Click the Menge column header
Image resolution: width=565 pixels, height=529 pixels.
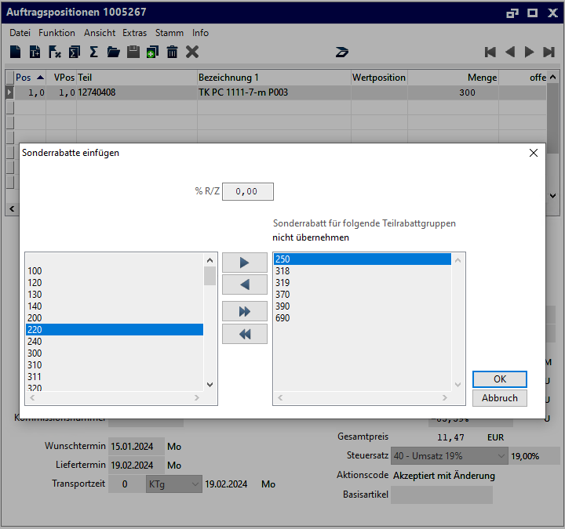454,78
